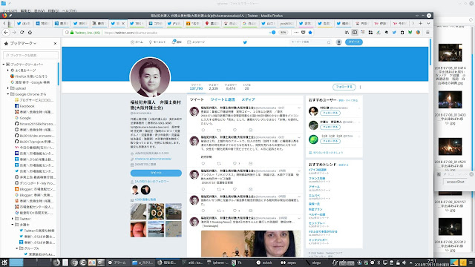
Task: Expand the Twitter bookmarks folder
Action: tap(13, 219)
